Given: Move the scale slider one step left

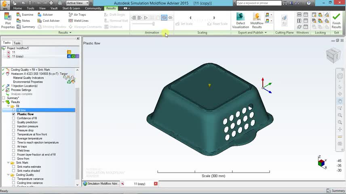Looking at the screenshot, I should point(190,18).
